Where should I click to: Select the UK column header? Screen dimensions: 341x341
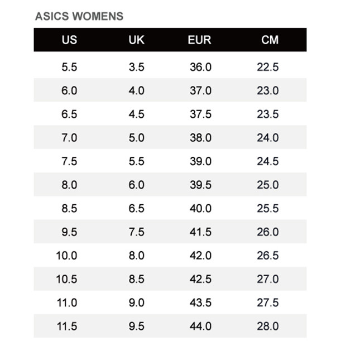click(136, 40)
